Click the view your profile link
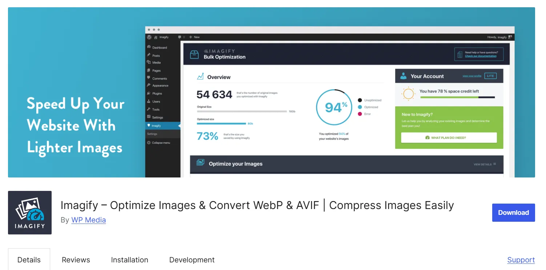Viewport: 546px width, 270px height. (x=472, y=76)
